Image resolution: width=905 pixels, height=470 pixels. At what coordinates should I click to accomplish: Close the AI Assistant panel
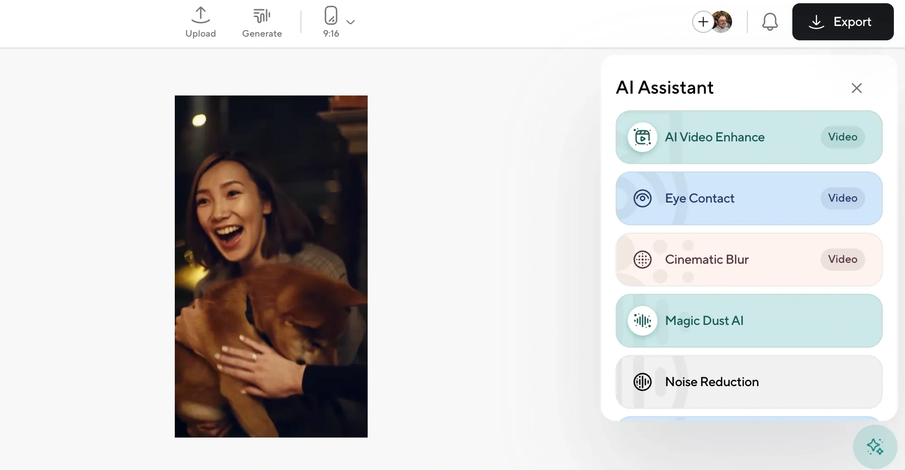tap(856, 88)
